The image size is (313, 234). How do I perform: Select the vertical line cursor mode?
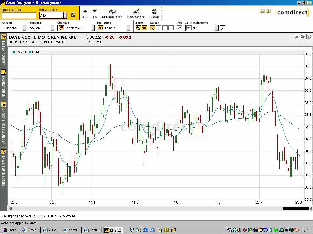[x=165, y=28]
